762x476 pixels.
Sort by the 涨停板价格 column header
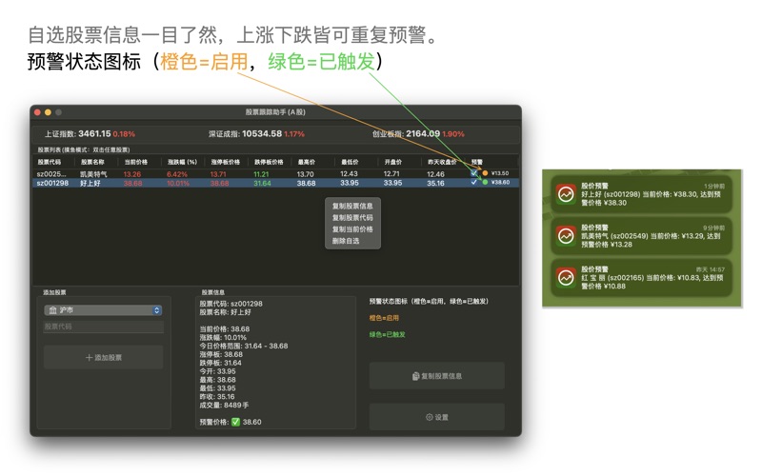[225, 162]
